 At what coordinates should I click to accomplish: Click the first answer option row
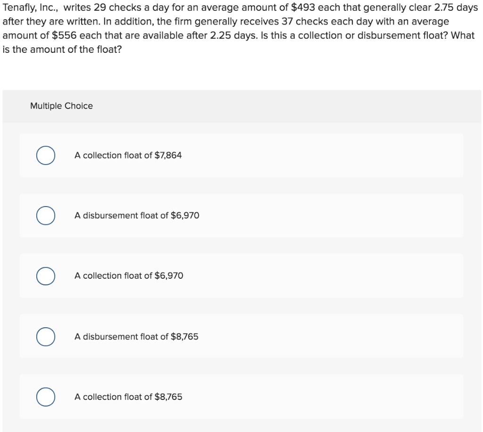point(241,155)
